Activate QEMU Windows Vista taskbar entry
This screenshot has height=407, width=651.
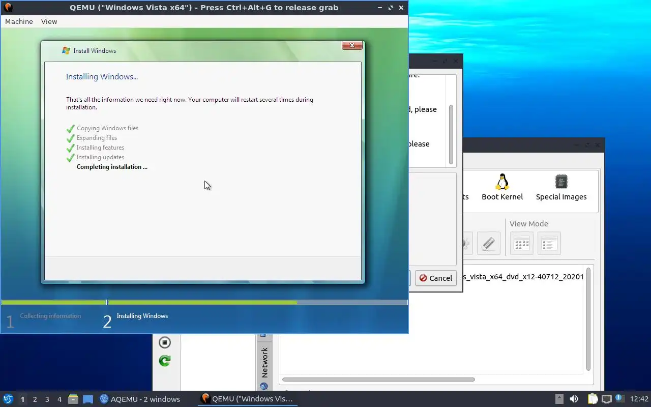pos(248,399)
